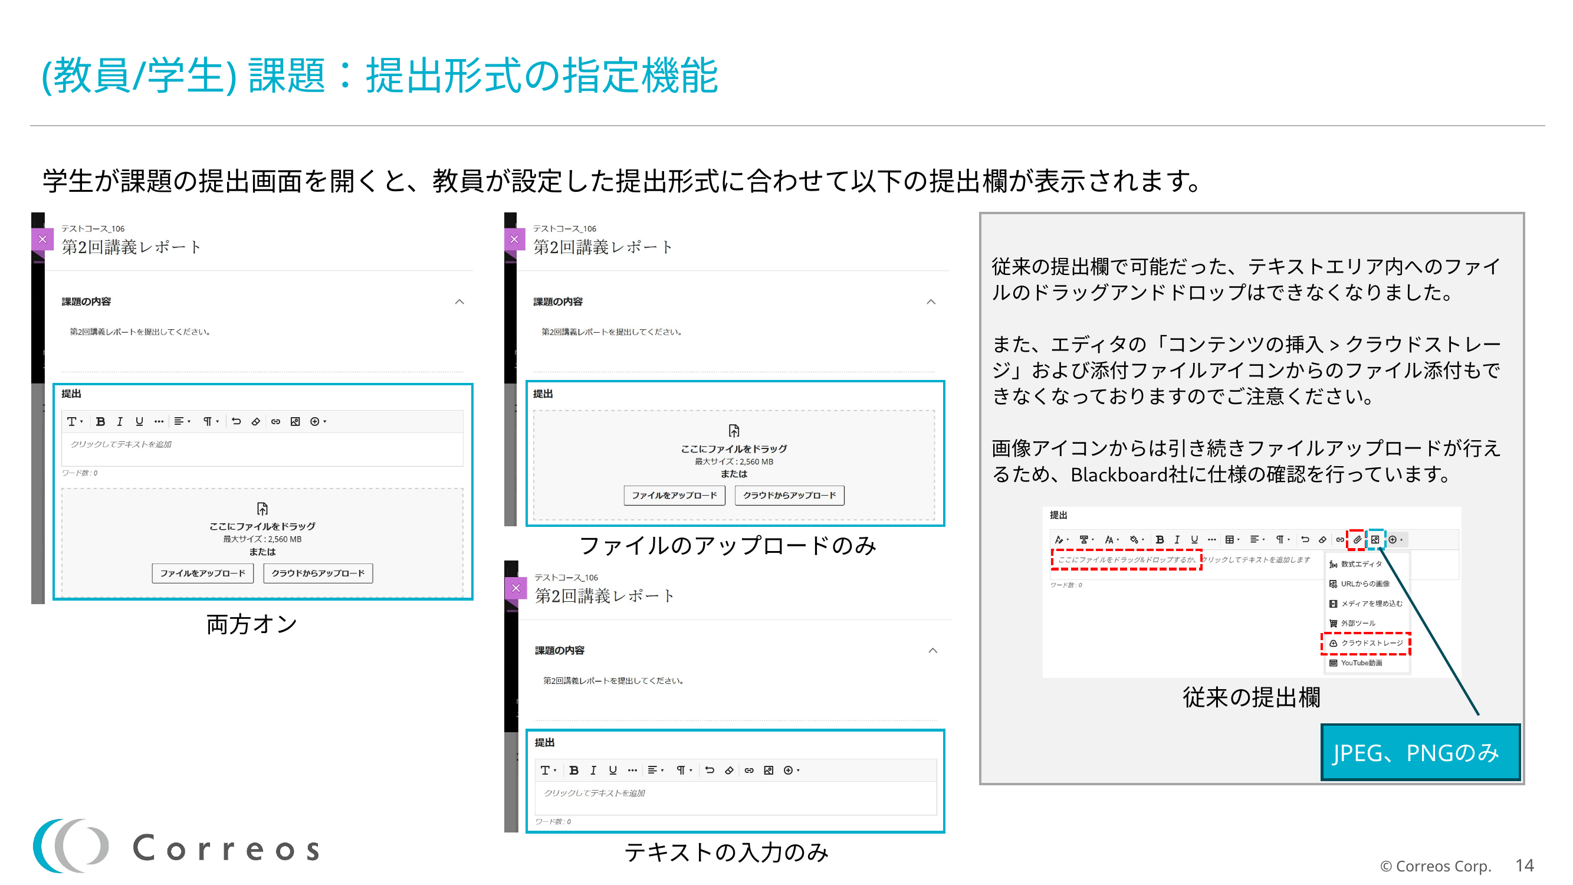Screen dimensions: 1573x885
Task: Click the link icon in テキストの入力のみ toolbar
Action: [x=748, y=770]
